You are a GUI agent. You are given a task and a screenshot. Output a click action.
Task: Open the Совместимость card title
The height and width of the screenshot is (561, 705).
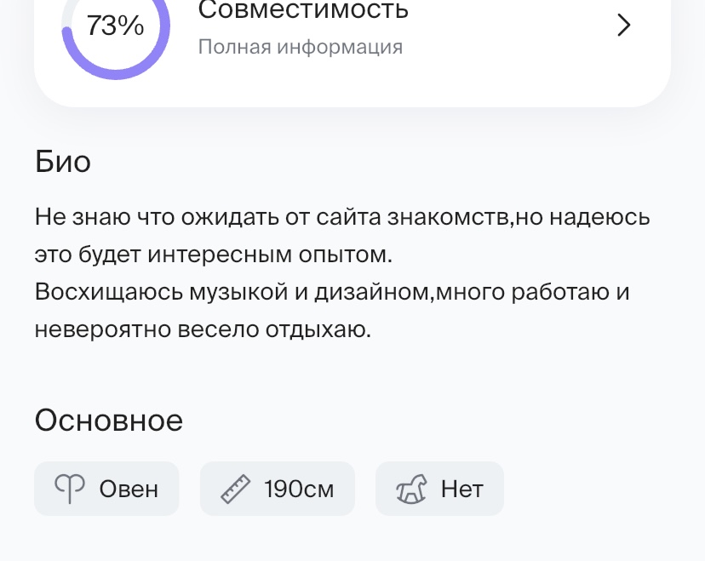click(303, 10)
